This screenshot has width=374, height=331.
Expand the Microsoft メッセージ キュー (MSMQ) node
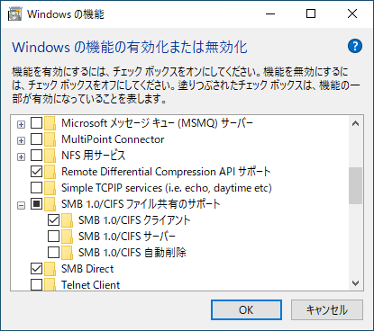21,124
